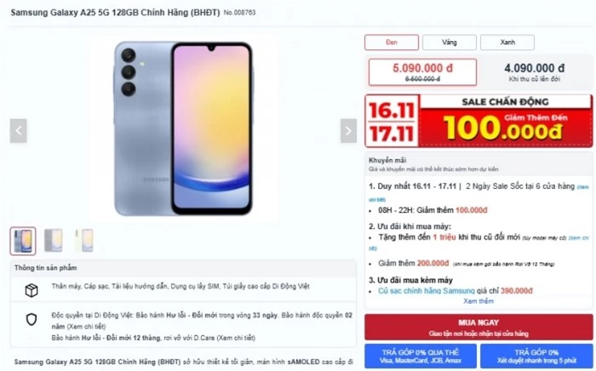
Task: Click the main Galaxy A25 product image
Action: click(183, 128)
